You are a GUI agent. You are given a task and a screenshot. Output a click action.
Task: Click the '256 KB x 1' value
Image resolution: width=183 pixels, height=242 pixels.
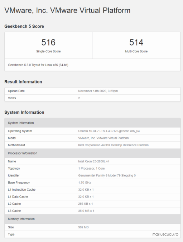[x=85, y=204]
